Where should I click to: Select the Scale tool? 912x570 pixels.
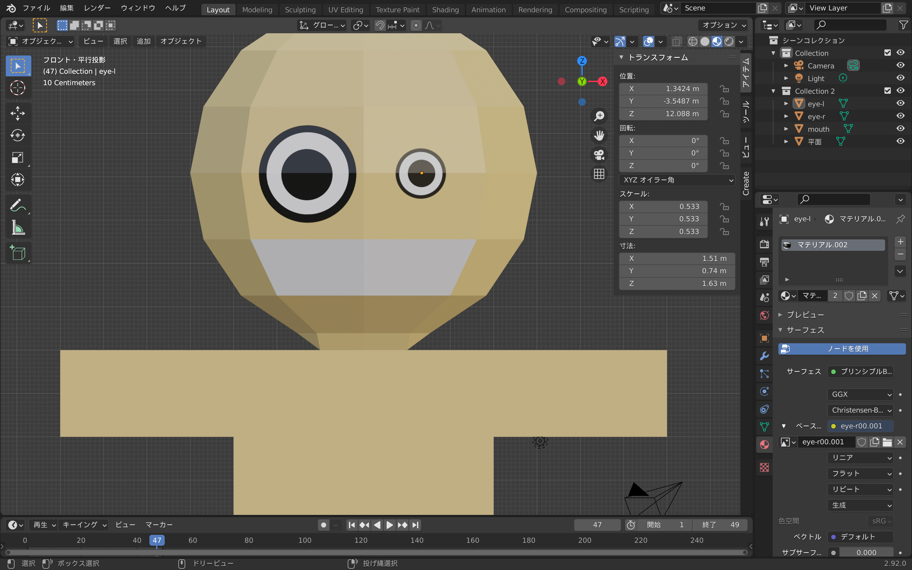(17, 158)
